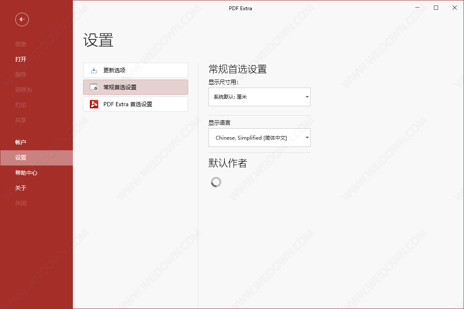Image resolution: width=464 pixels, height=309 pixels.
Task: Open the 打开 menu in sidebar
Action: (21, 59)
